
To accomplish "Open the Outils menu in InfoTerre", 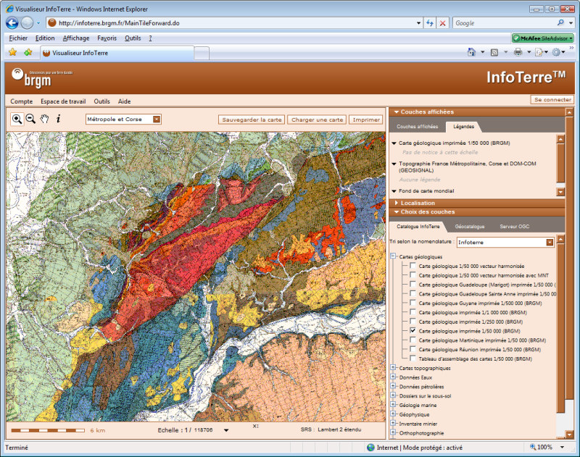I will (101, 101).
